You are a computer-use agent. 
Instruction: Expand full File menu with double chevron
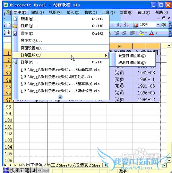click(60, 97)
